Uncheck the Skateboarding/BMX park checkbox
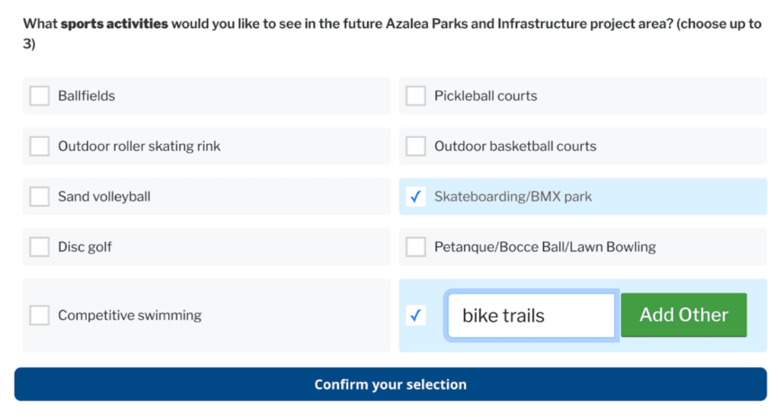Screen dimensions: 780x417 (416, 197)
